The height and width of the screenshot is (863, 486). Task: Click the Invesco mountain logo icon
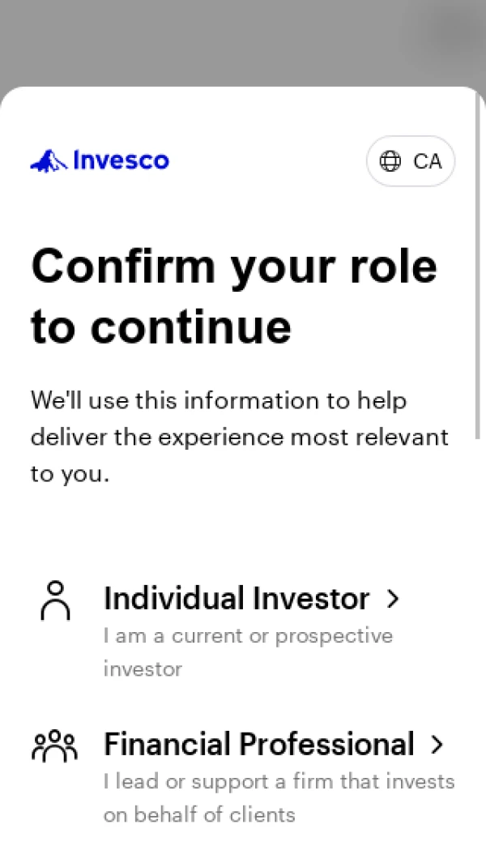49,160
